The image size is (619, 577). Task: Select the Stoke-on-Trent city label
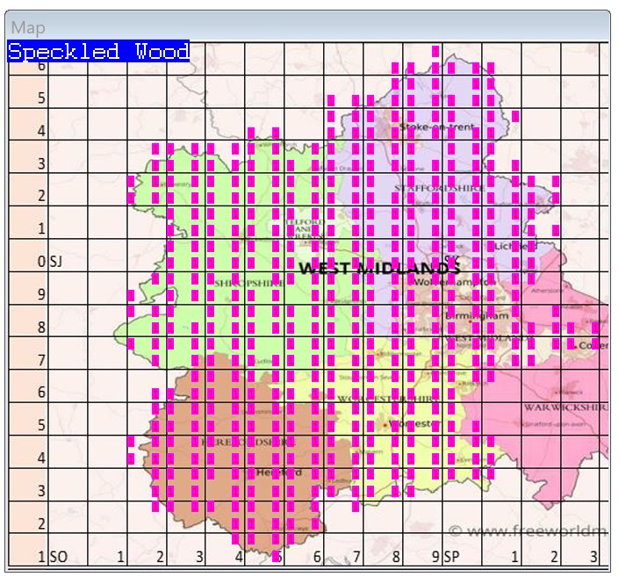[436, 127]
